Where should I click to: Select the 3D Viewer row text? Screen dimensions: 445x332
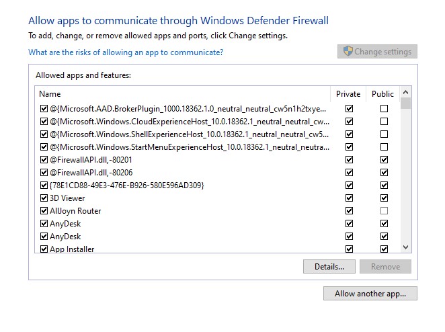[x=67, y=198]
